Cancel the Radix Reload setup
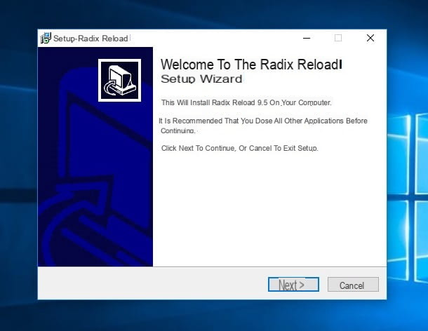 pos(353,285)
